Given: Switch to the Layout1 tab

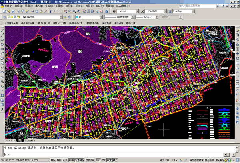Looking at the screenshot, I should tap(29, 141).
